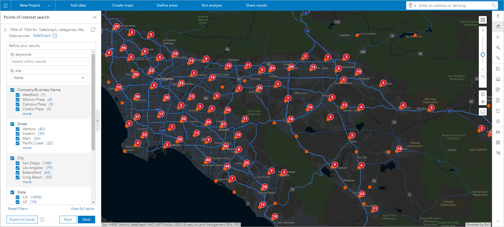
Task: Expand more under Company/Business Name
Action: [x=27, y=114]
